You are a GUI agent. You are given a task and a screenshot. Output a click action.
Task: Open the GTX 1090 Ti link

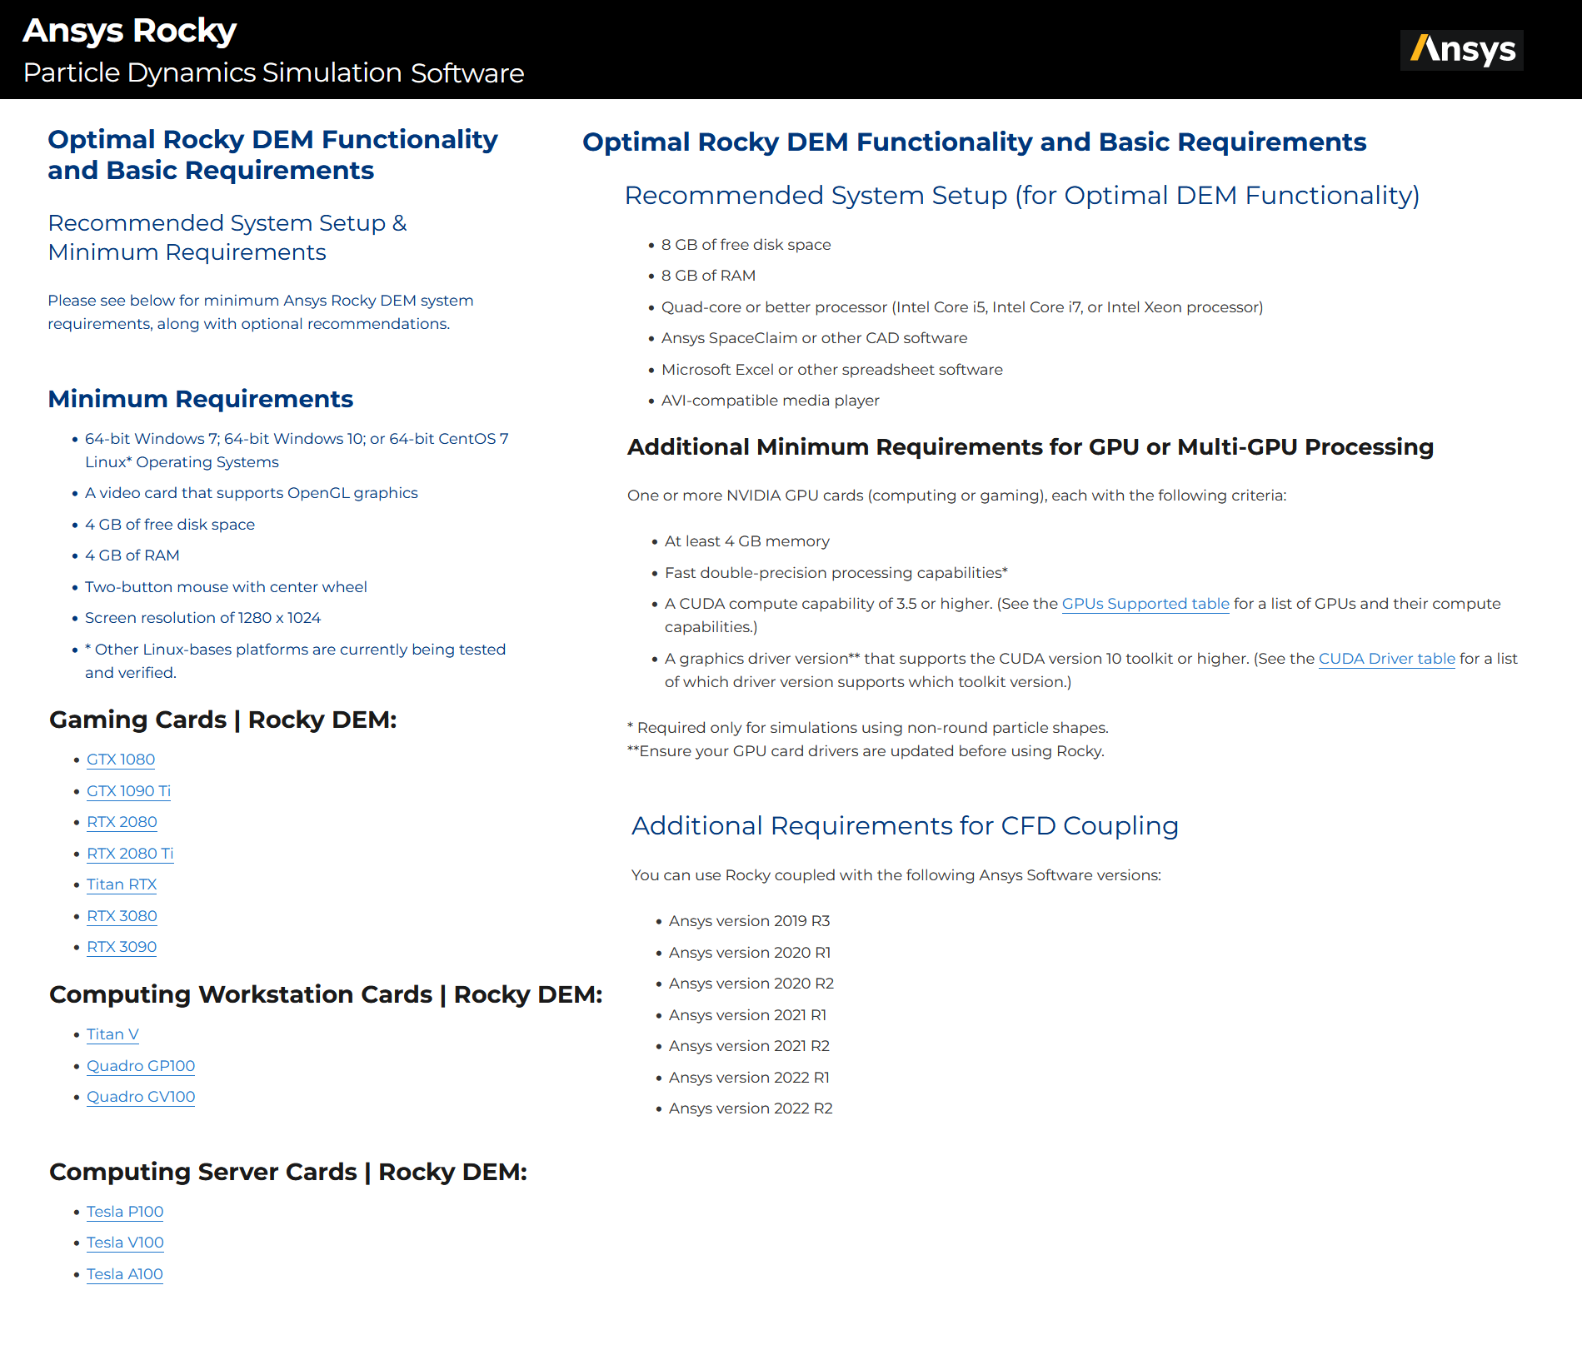point(128,791)
